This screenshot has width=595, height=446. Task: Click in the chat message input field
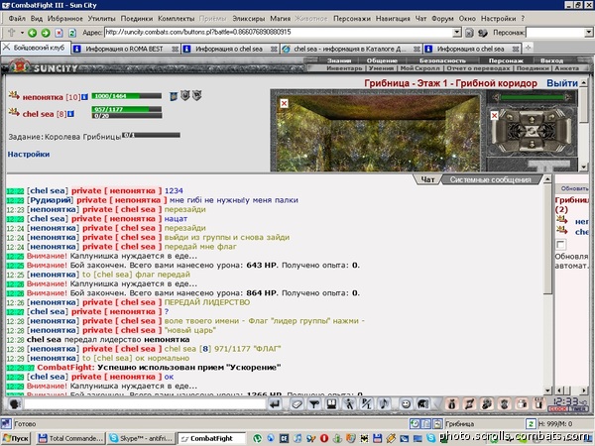point(145,404)
